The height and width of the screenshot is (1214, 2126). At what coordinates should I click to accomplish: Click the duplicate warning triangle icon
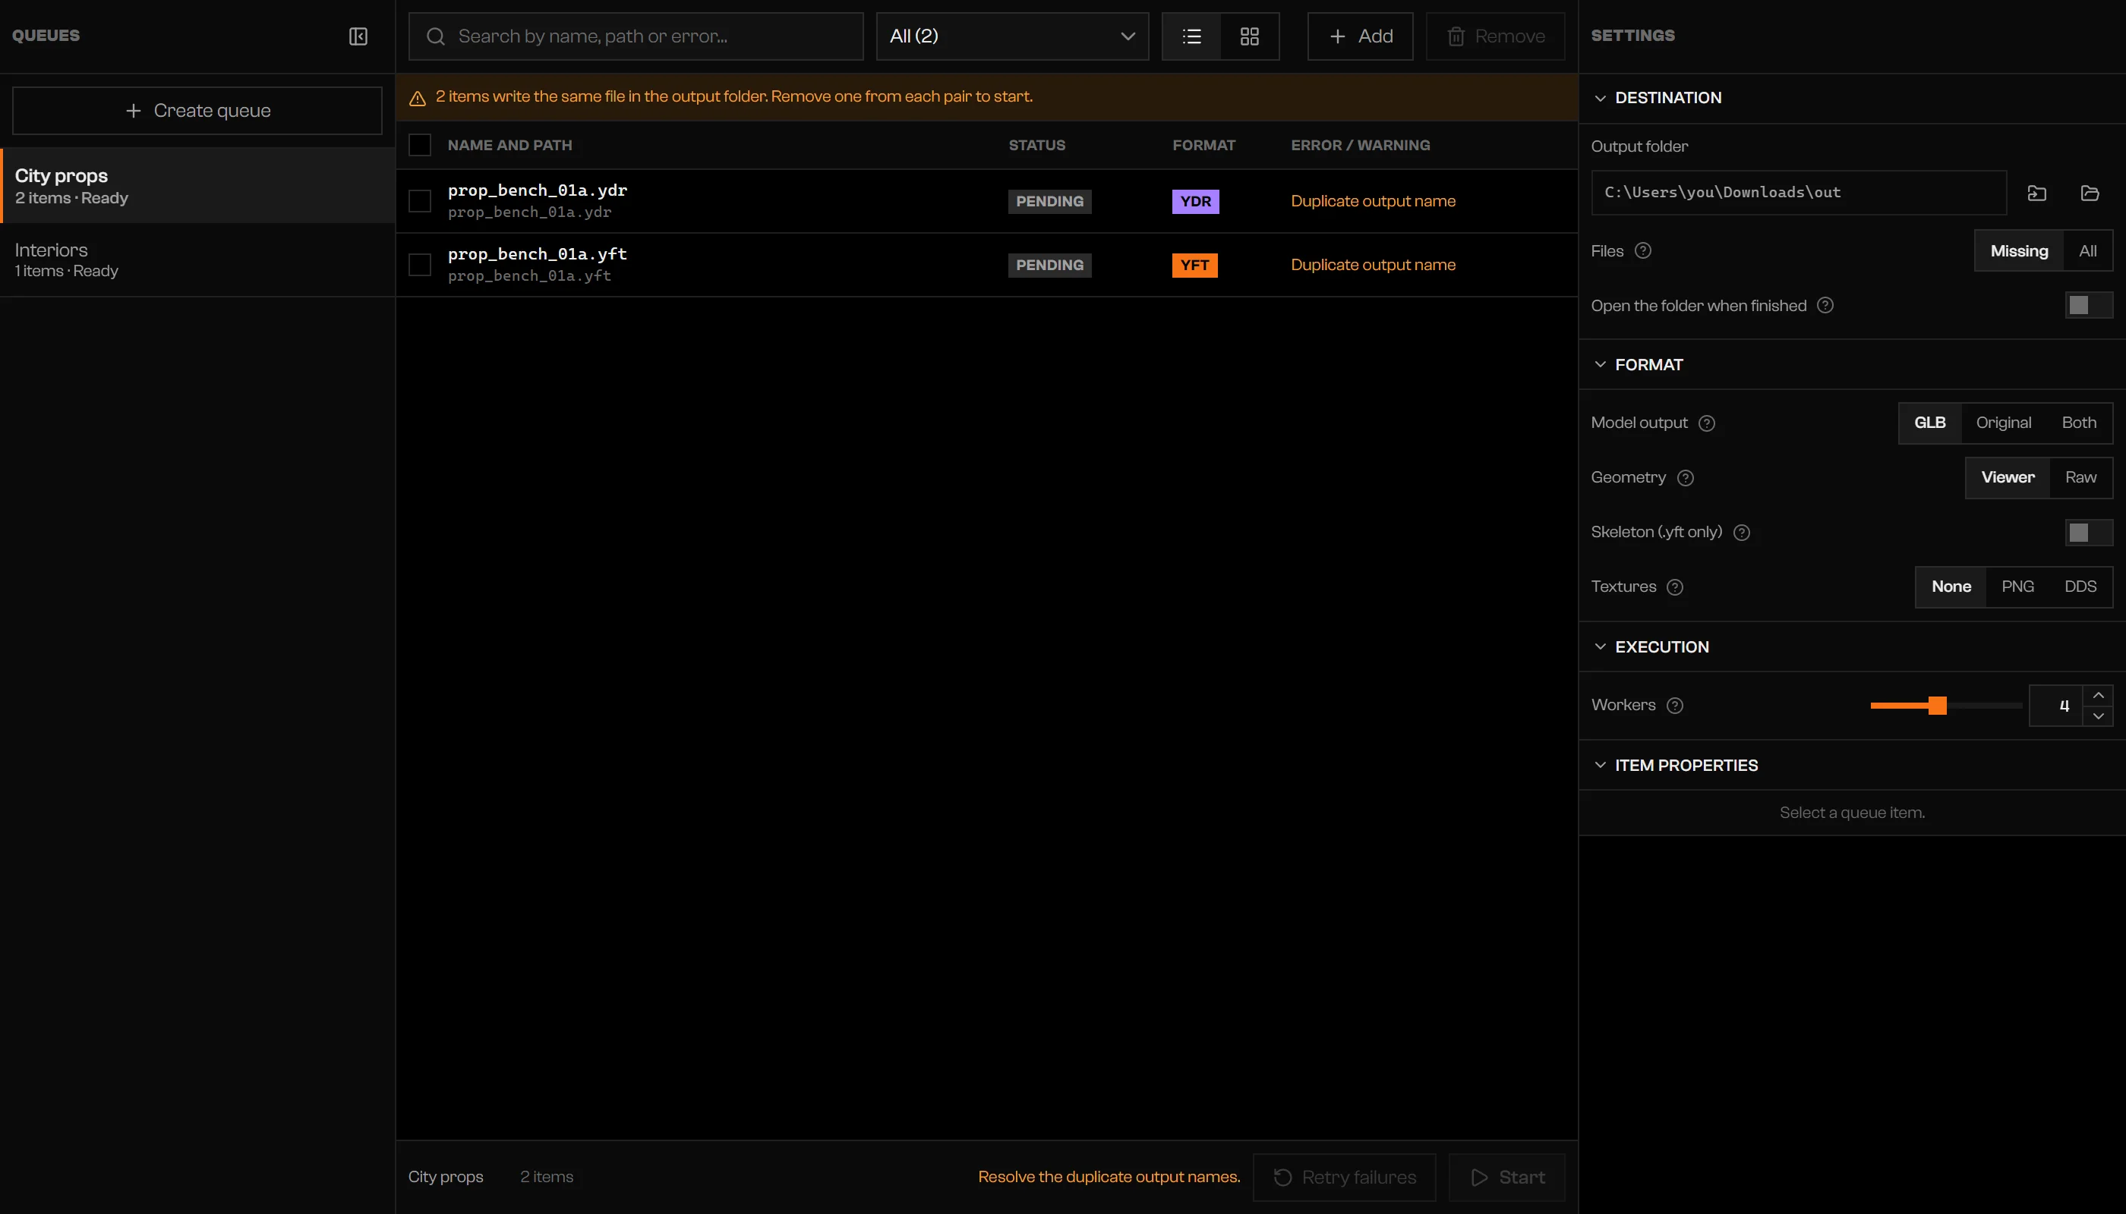417,99
